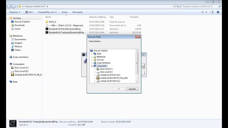Click the OK button in dialog
The width and height of the screenshot is (228, 128).
[x=119, y=89]
